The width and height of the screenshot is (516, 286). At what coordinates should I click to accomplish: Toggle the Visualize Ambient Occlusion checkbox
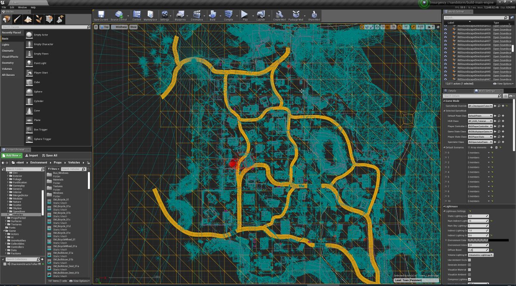pyautogui.click(x=469, y=274)
